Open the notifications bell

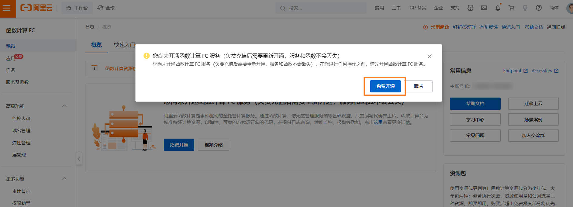click(x=498, y=8)
